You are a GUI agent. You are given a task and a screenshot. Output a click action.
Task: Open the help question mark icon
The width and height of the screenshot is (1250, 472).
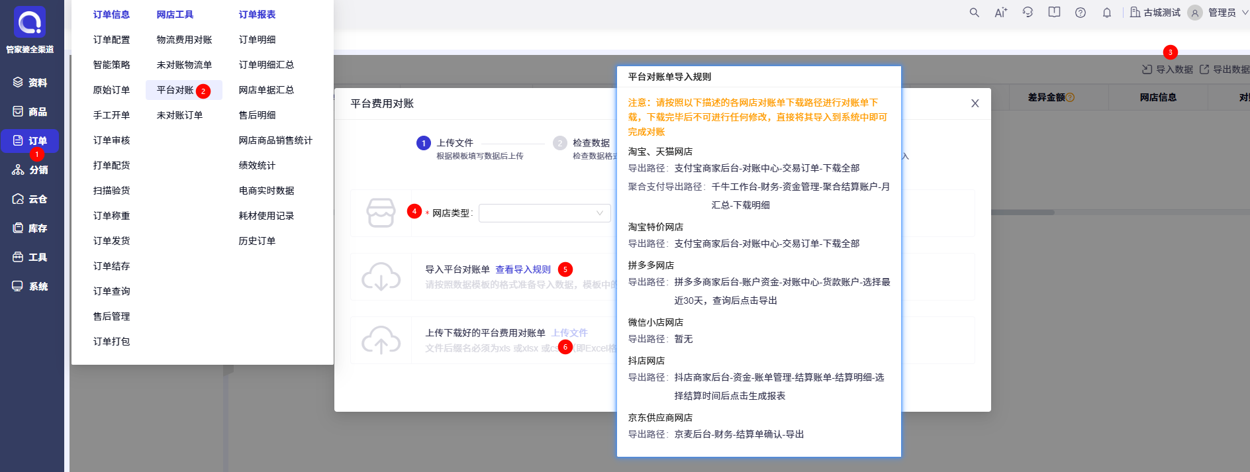coord(1081,13)
